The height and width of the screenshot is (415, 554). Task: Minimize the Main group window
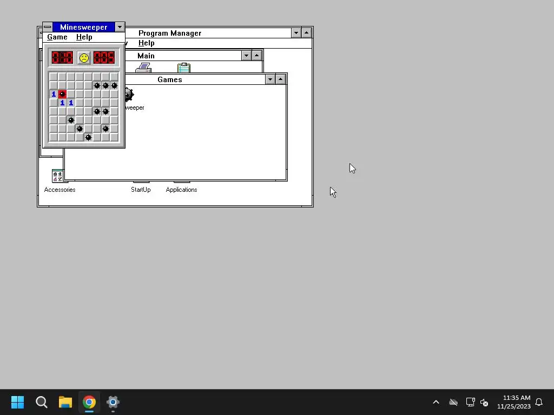coord(246,56)
